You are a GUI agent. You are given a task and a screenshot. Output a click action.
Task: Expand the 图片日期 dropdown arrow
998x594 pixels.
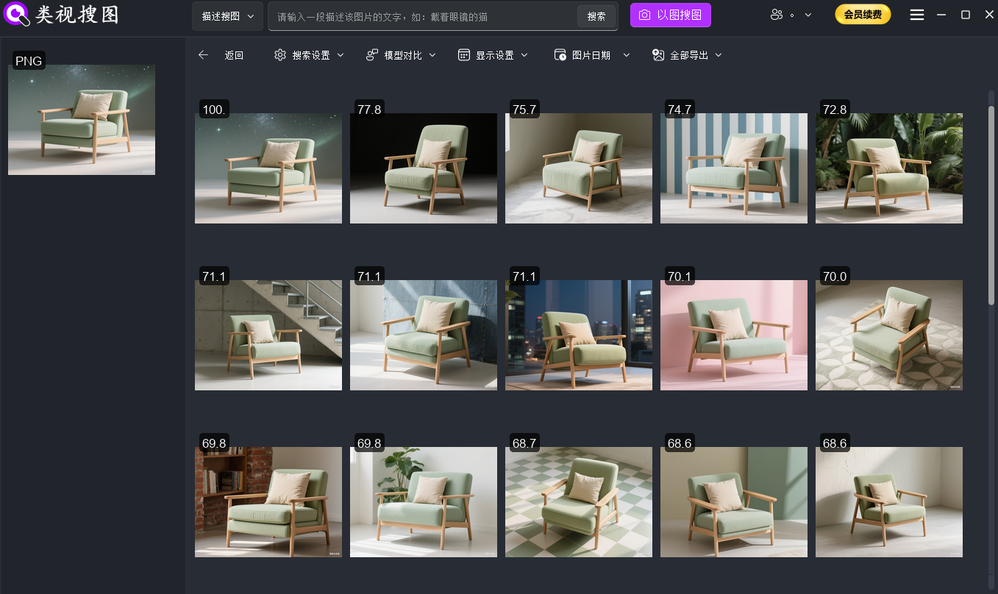[x=627, y=55]
